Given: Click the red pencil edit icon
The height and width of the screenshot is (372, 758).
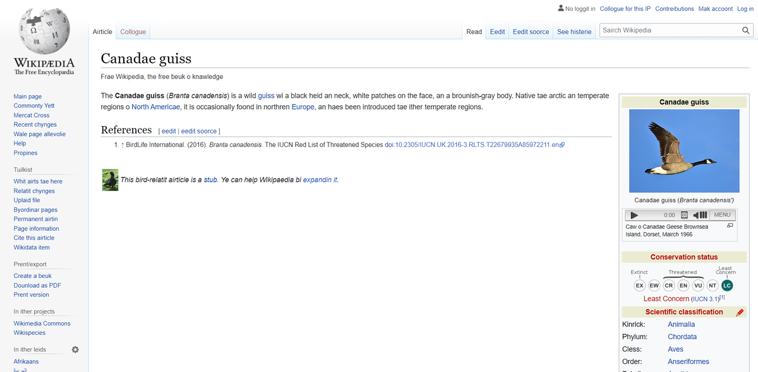Looking at the screenshot, I should coord(740,312).
